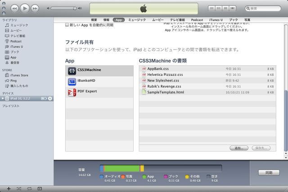Mute via low-volume speaker icon
This screenshot has height=192, width=288.
(x=48, y=9)
